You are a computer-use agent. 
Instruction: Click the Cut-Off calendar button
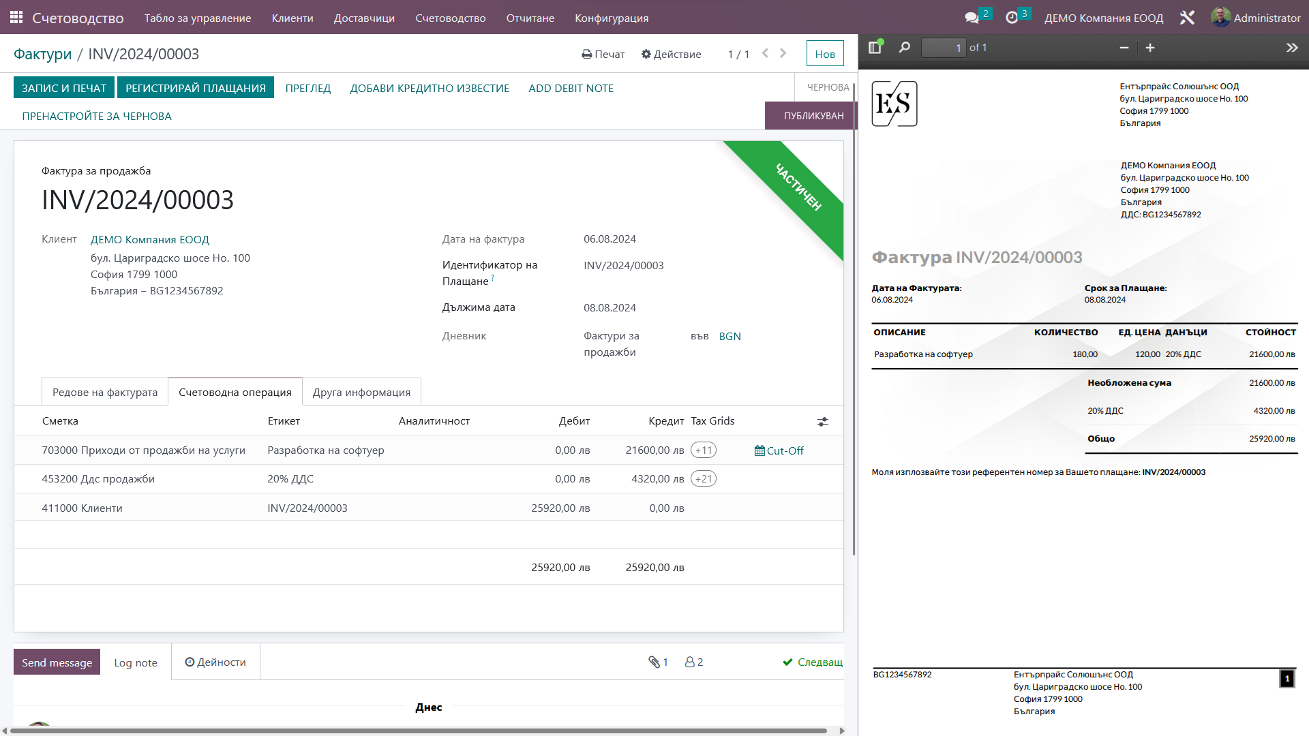[779, 450]
